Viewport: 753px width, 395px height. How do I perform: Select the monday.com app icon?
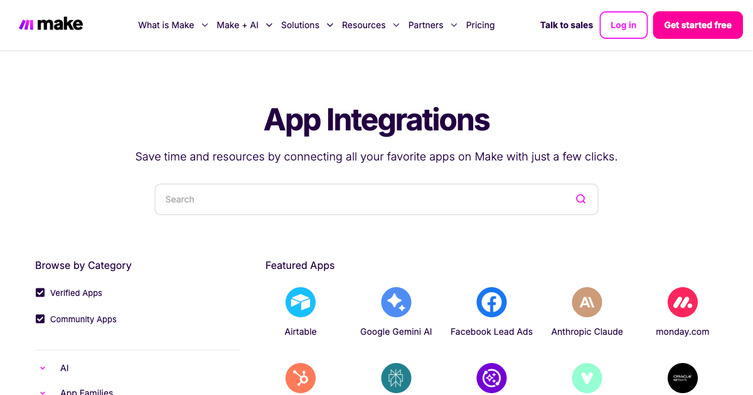pyautogui.click(x=682, y=302)
